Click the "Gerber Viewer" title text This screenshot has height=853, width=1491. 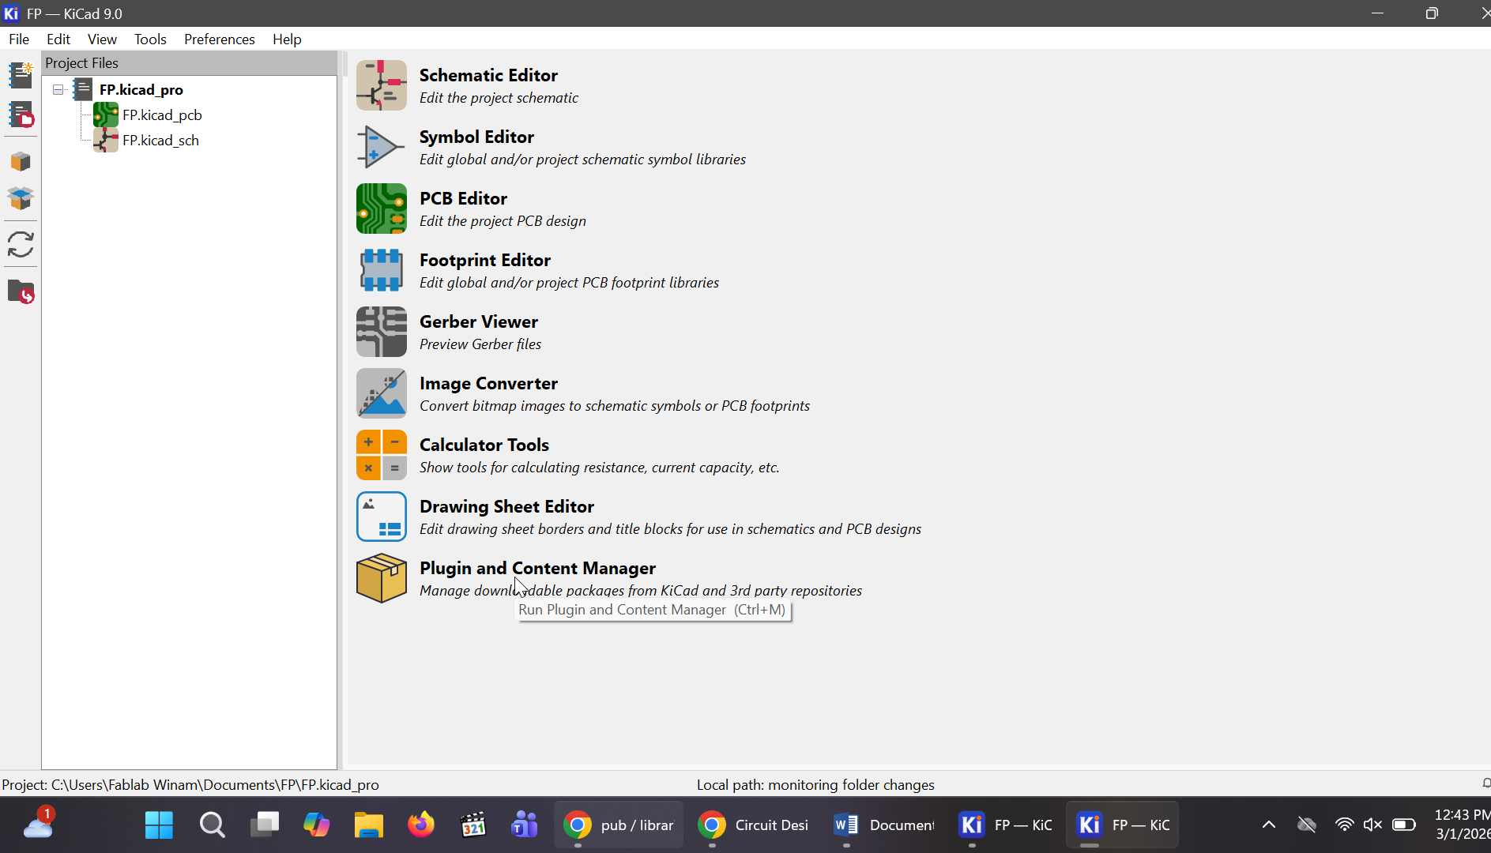click(479, 321)
